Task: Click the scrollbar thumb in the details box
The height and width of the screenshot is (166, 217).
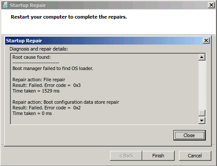Action: click(x=202, y=113)
